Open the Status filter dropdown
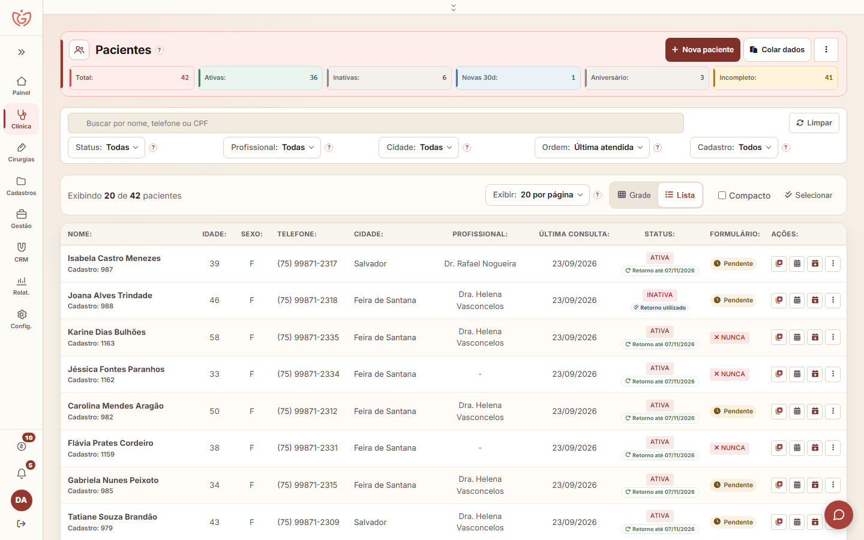 pyautogui.click(x=107, y=148)
